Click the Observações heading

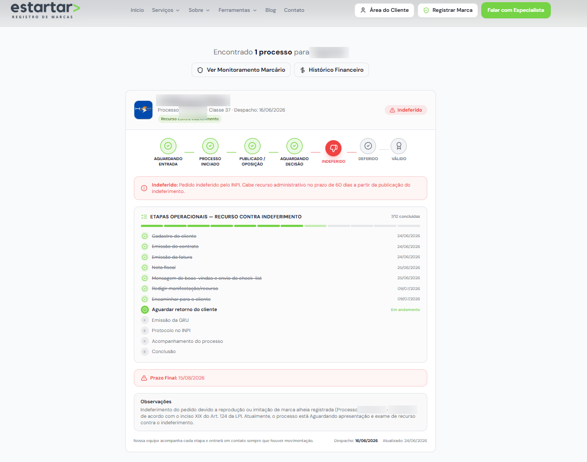156,402
